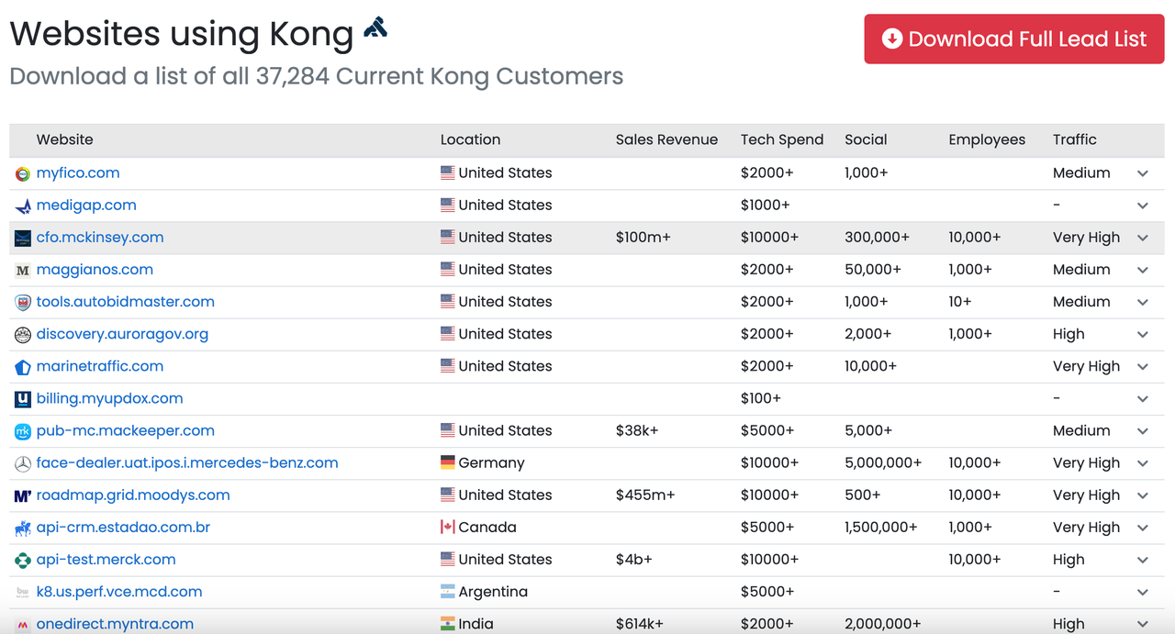Click the Moody's favicon beside roadmap.grid.moodys.com
This screenshot has height=634, width=1175.
coord(22,495)
